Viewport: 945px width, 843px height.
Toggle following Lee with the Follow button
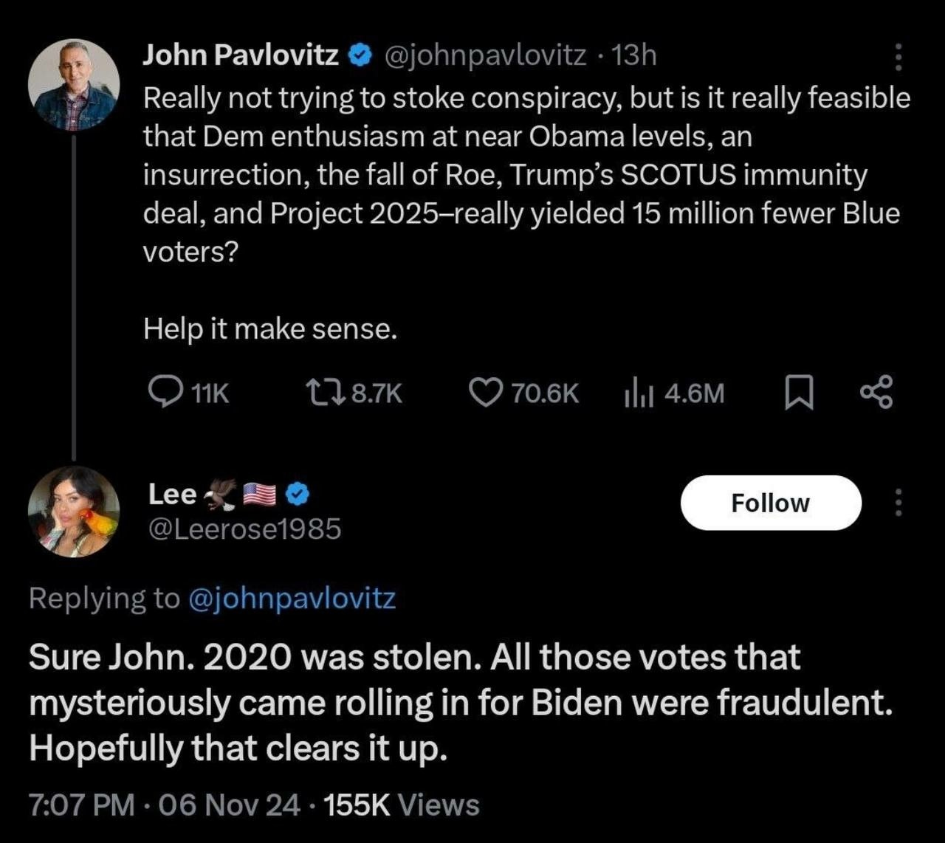771,503
